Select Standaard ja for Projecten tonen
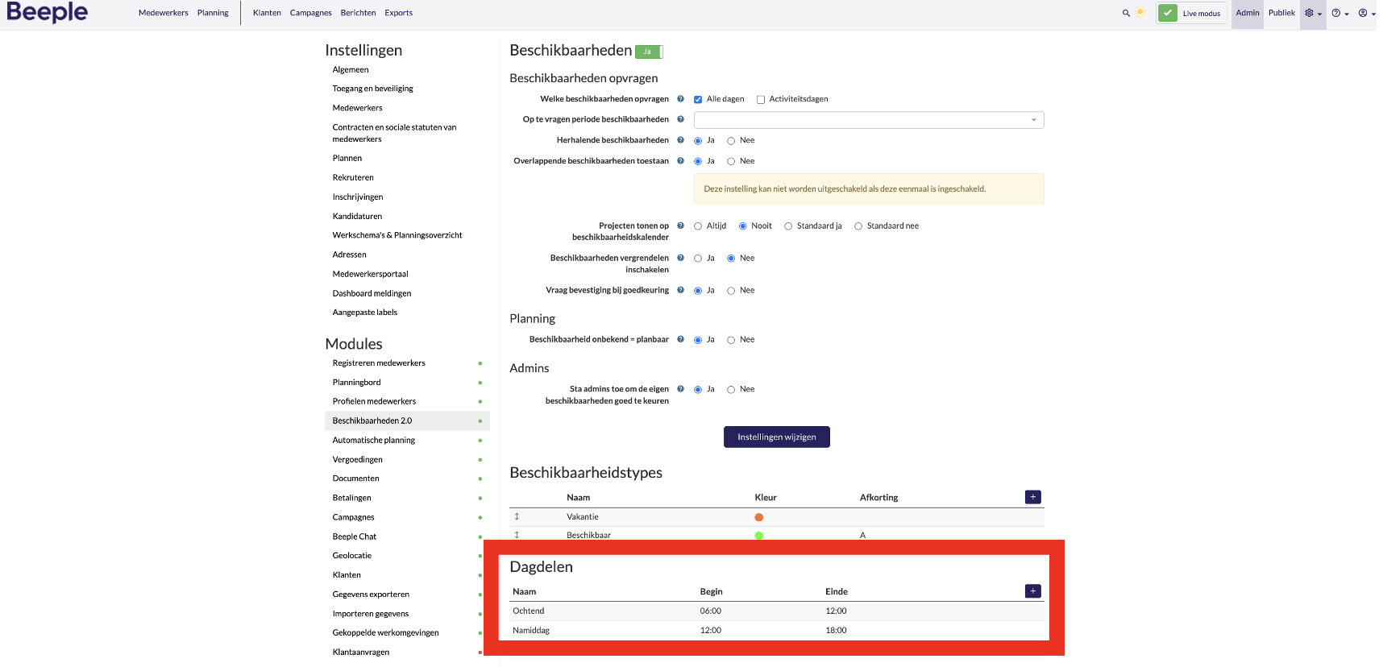The height and width of the screenshot is (667, 1383). [x=788, y=226]
